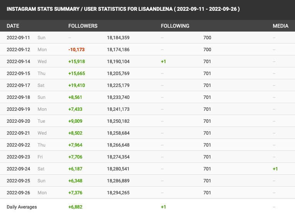
Task: Click the +7,706 follower change
Action: point(75,157)
